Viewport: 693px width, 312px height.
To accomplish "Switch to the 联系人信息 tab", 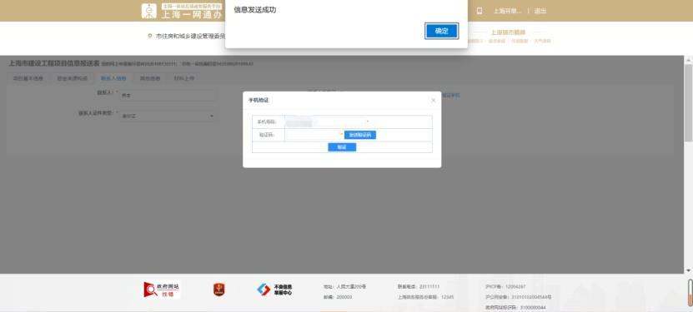I will point(113,78).
